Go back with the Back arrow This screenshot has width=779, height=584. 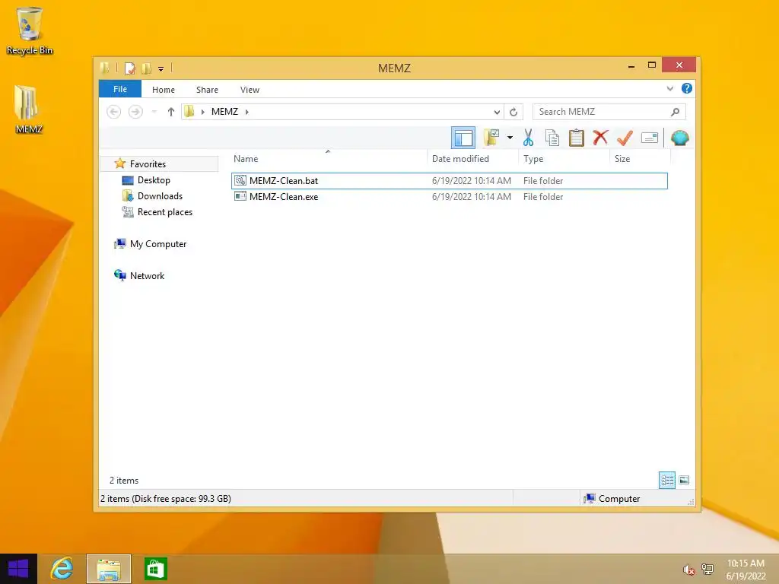(x=114, y=112)
